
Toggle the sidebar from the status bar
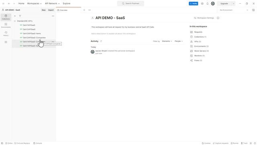[2, 143]
